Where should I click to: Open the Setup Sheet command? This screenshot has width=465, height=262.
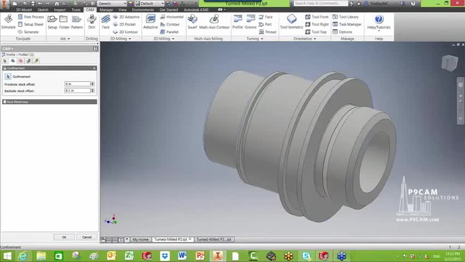click(31, 25)
